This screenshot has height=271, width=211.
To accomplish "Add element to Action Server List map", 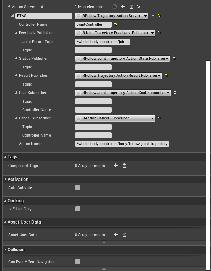I will (x=123, y=7).
